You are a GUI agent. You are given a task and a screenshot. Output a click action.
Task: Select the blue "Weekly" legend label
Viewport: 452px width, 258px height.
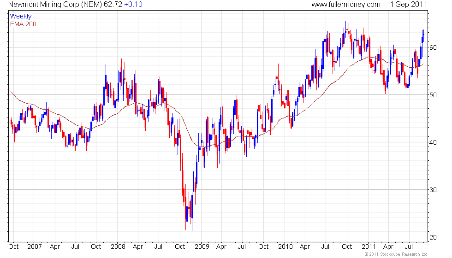pyautogui.click(x=20, y=17)
